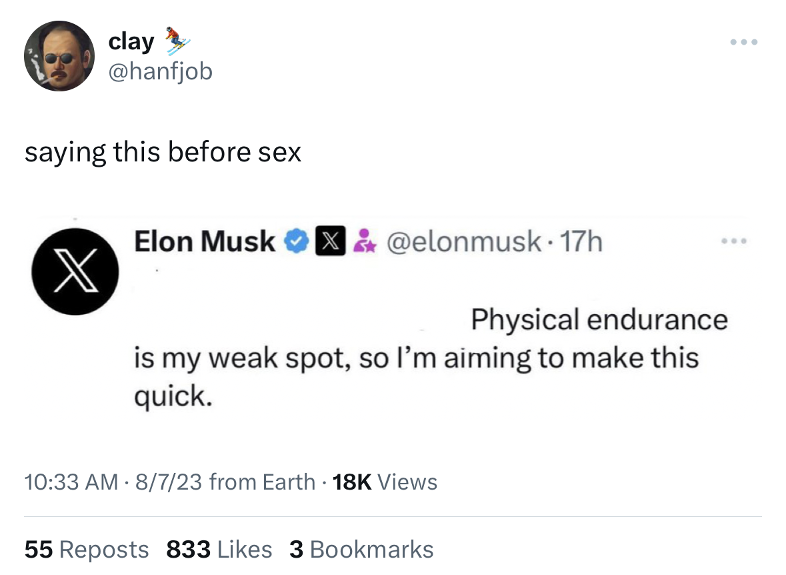Viewport: 786px width, 575px height.
Task: Show the 55 Reposts list
Action: 87,550
